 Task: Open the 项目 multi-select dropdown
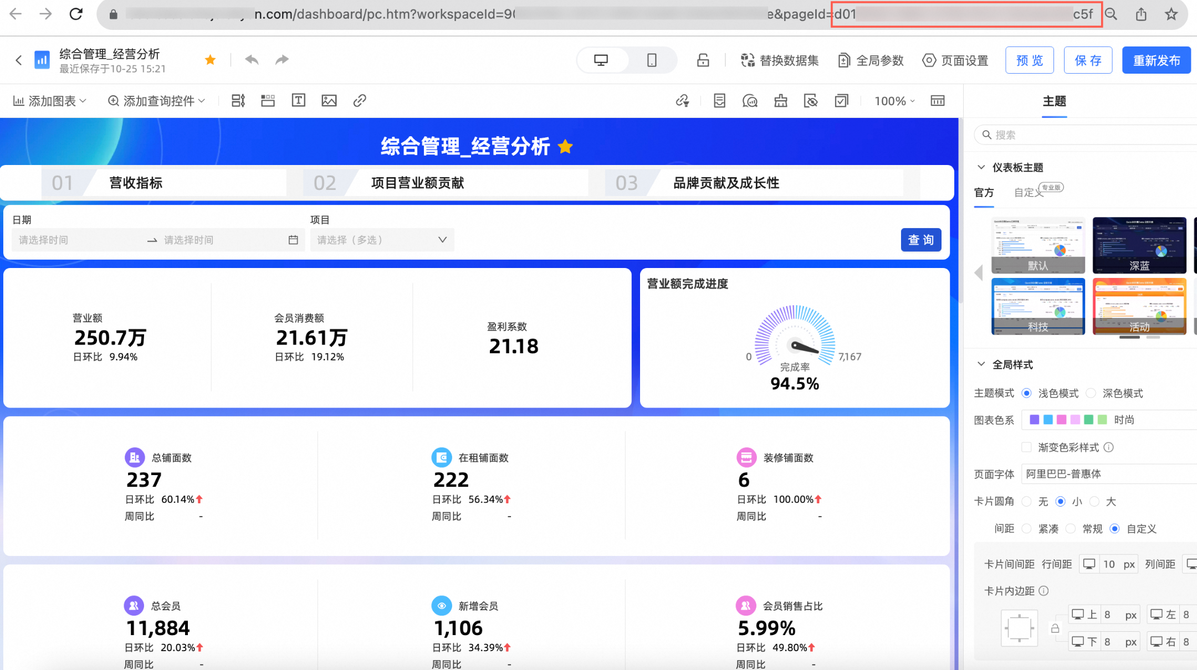pos(382,240)
